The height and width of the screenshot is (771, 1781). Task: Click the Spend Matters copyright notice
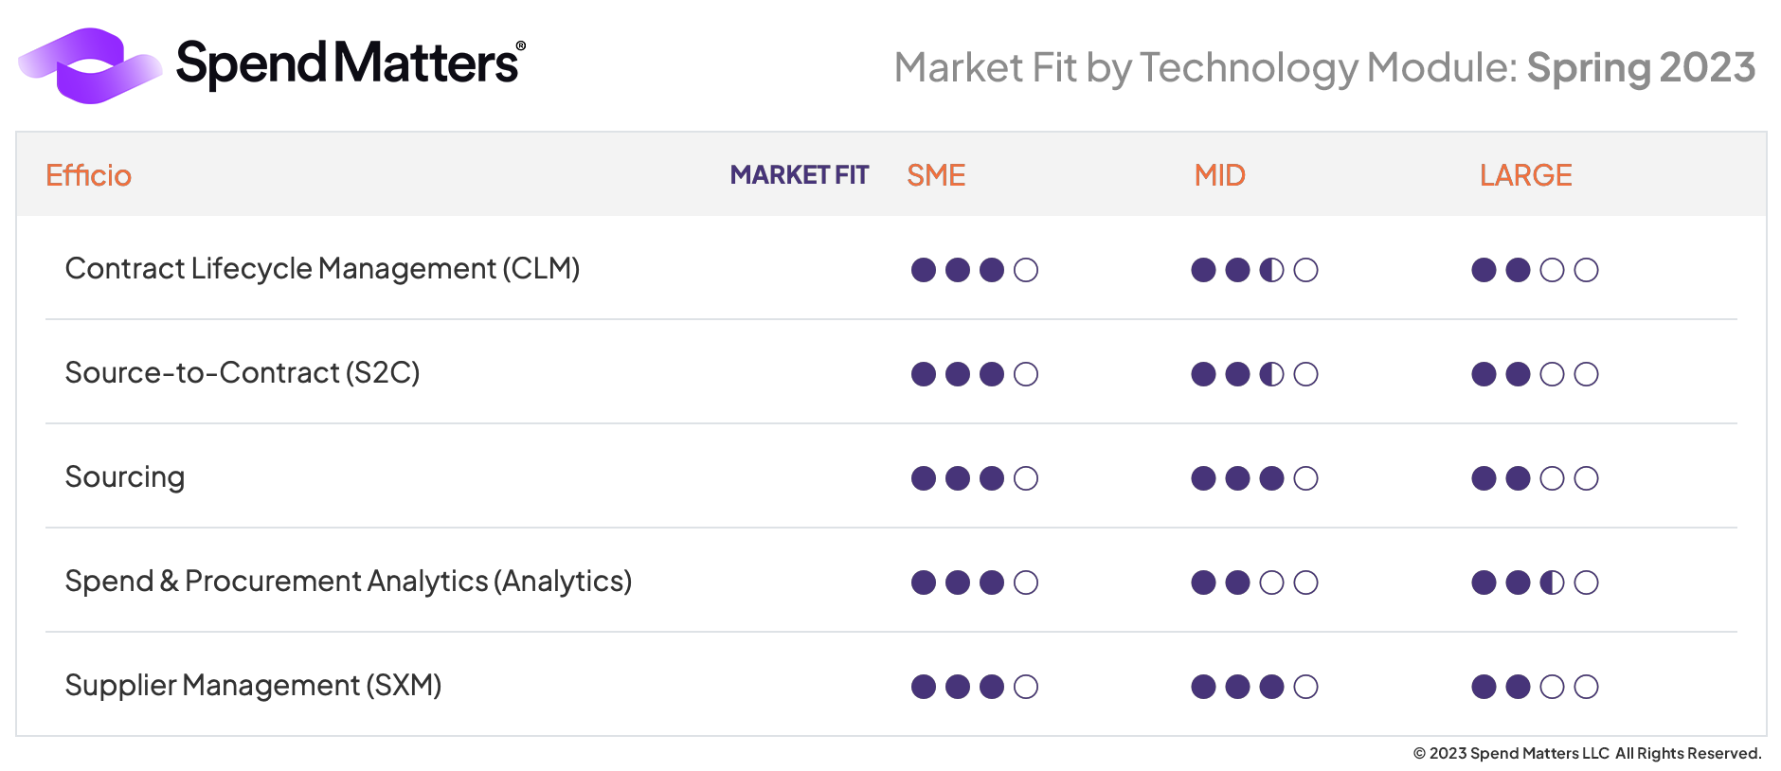[x=1587, y=754]
